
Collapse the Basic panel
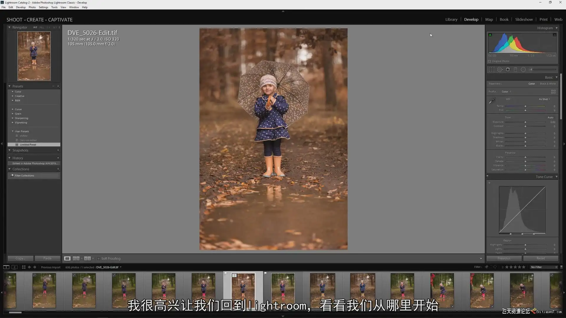[557, 77]
